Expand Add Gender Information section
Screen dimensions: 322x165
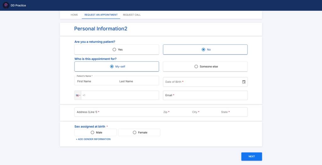93,139
